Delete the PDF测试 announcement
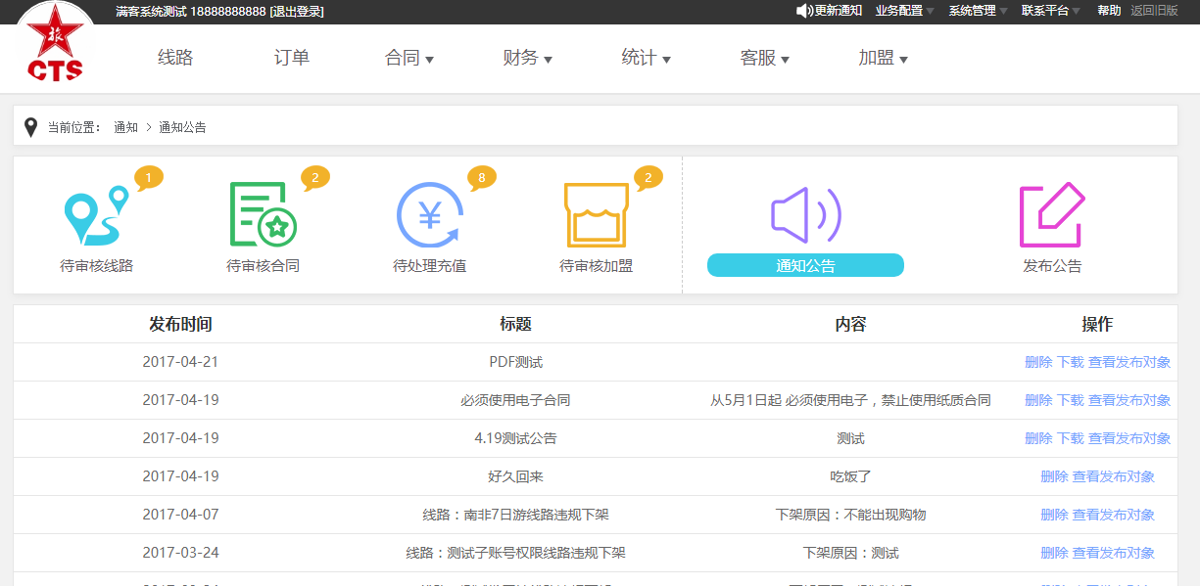This screenshot has width=1200, height=586. 1038,362
